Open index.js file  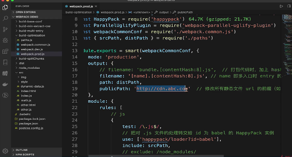[26, 96]
